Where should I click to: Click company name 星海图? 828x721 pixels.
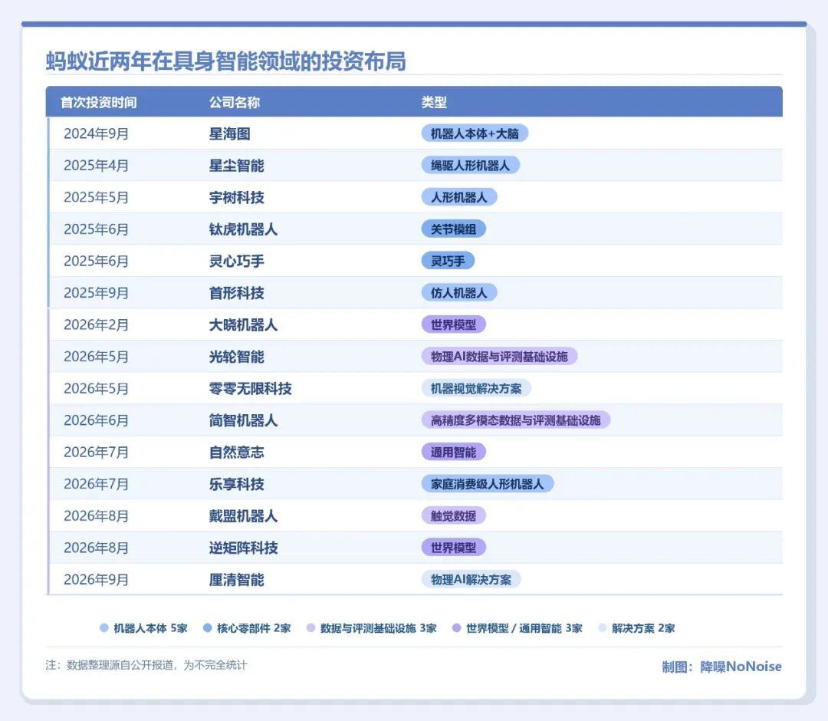click(x=230, y=133)
